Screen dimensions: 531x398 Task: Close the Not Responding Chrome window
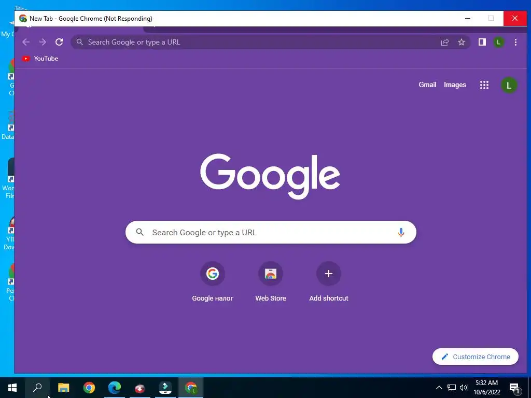515,18
